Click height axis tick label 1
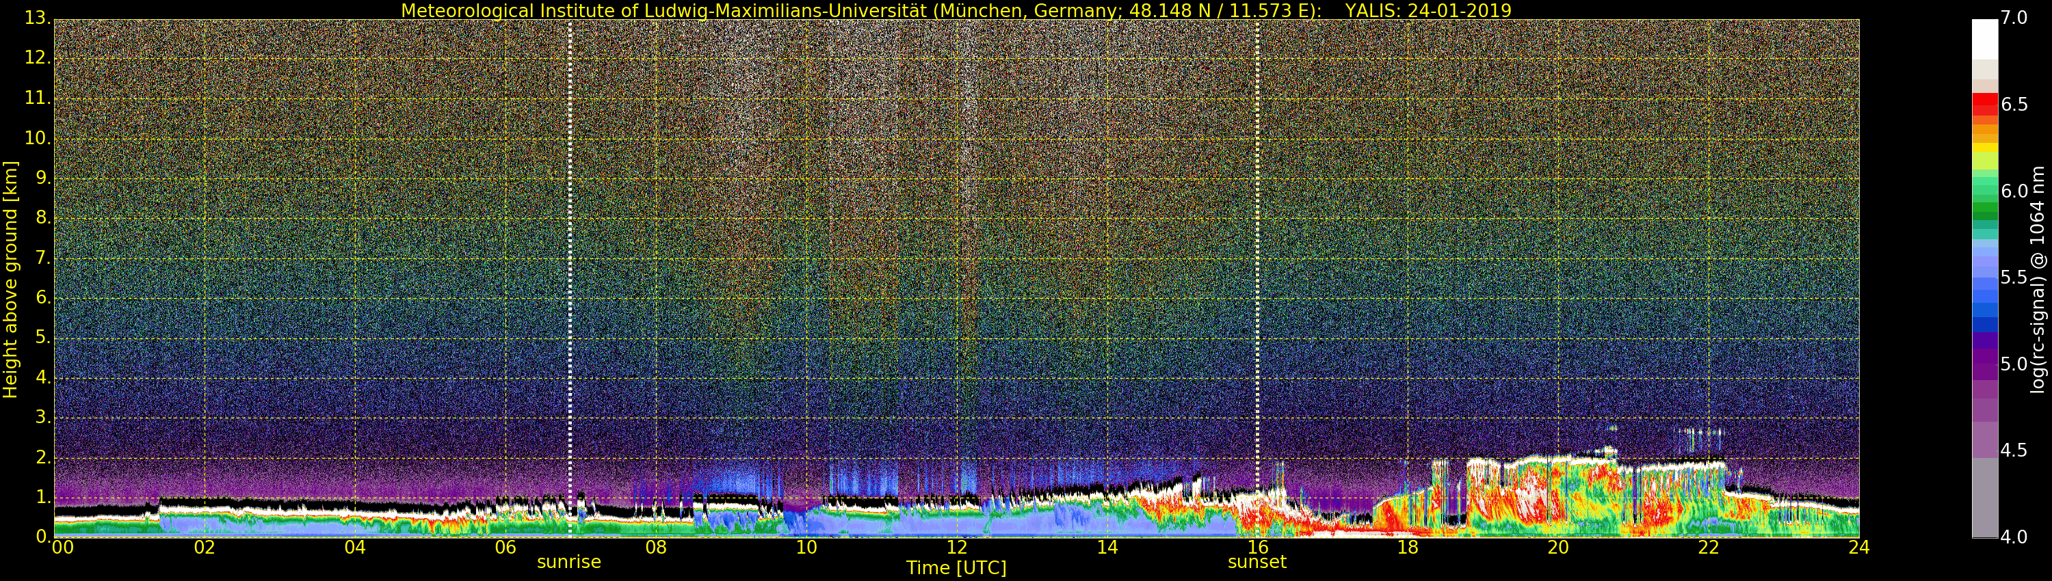This screenshot has width=2052, height=581. [44, 497]
